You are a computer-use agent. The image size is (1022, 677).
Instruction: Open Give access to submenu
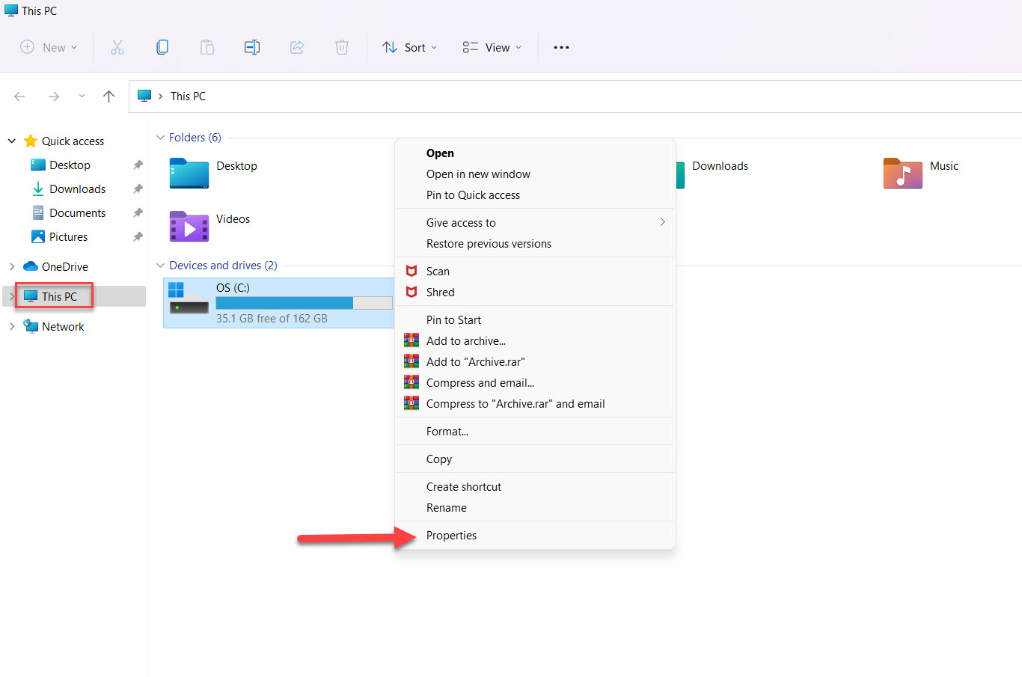(461, 222)
